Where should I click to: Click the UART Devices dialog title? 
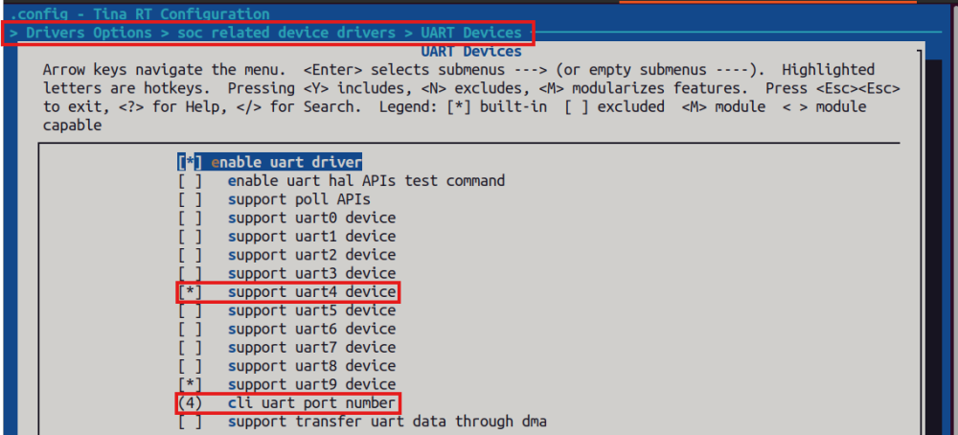pyautogui.click(x=471, y=51)
